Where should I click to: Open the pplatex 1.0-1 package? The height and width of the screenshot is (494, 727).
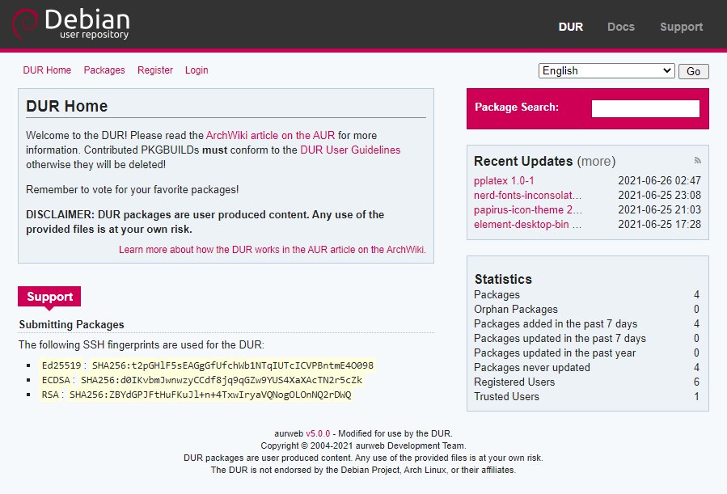click(x=504, y=181)
